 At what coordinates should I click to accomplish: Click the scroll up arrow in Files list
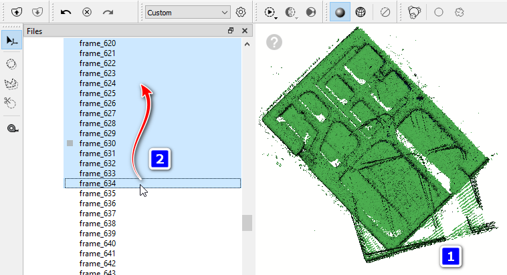coord(247,44)
